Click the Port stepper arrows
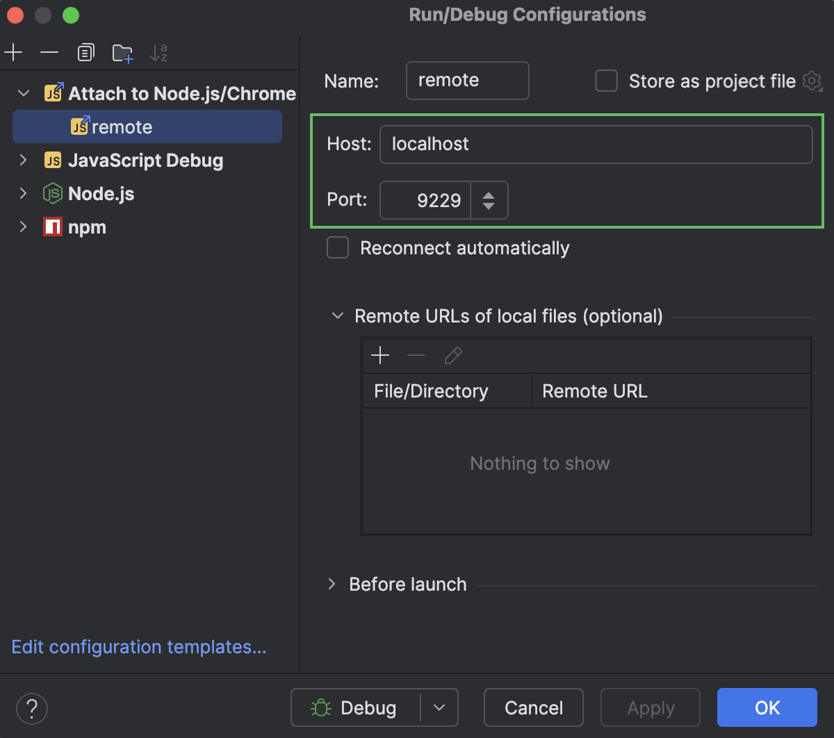This screenshot has height=738, width=834. (x=489, y=200)
